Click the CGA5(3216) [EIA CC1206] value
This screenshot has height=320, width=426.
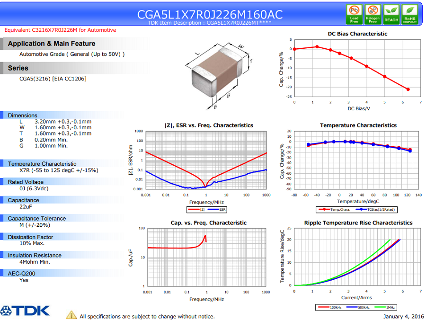pos(53,79)
